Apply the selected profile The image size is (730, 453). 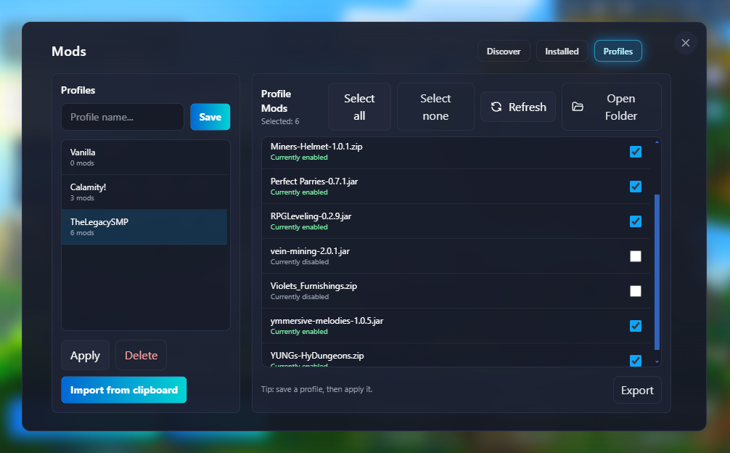pyautogui.click(x=85, y=355)
